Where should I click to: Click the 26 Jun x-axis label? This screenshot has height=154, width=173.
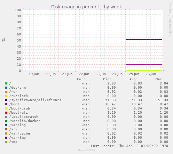pyautogui.click(x=151, y=74)
